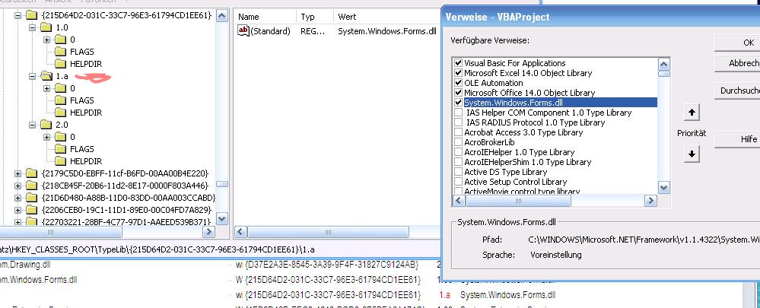Collapse the {215D64D2-031C-33C7-96E3-61794CD1EE61} key
The width and height of the screenshot is (760, 308).
click(x=18, y=15)
